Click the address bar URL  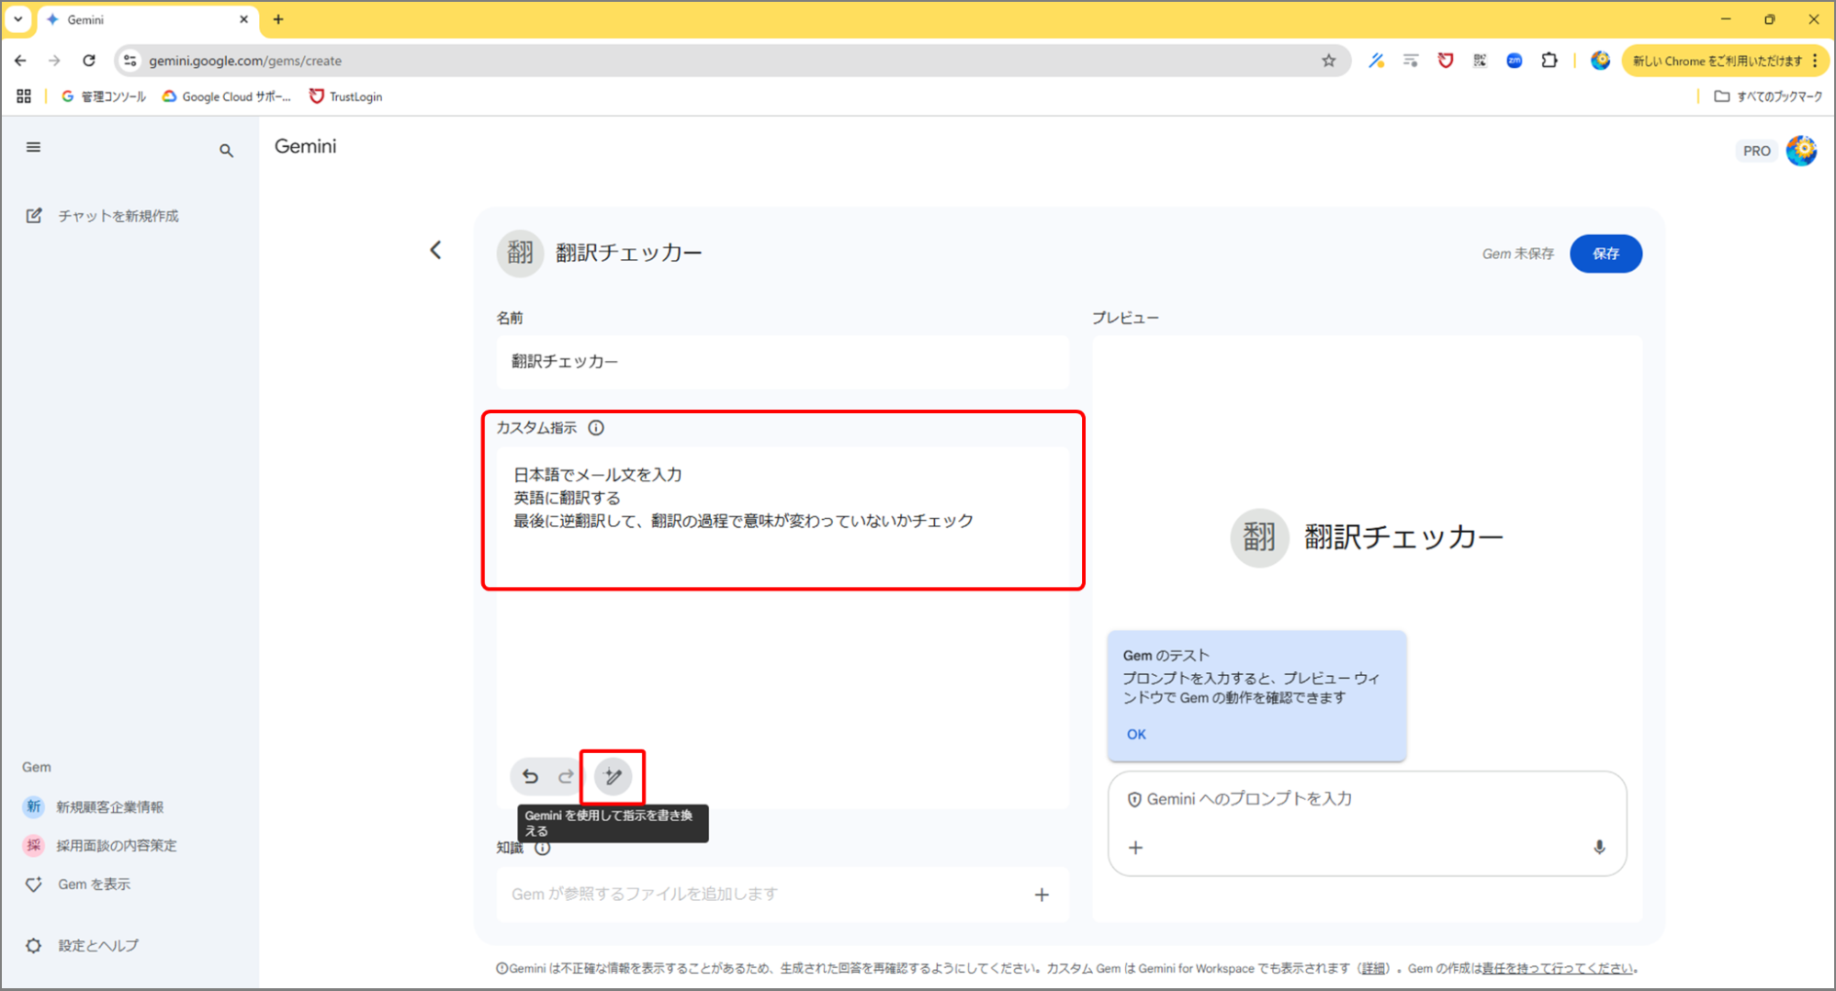(x=245, y=61)
